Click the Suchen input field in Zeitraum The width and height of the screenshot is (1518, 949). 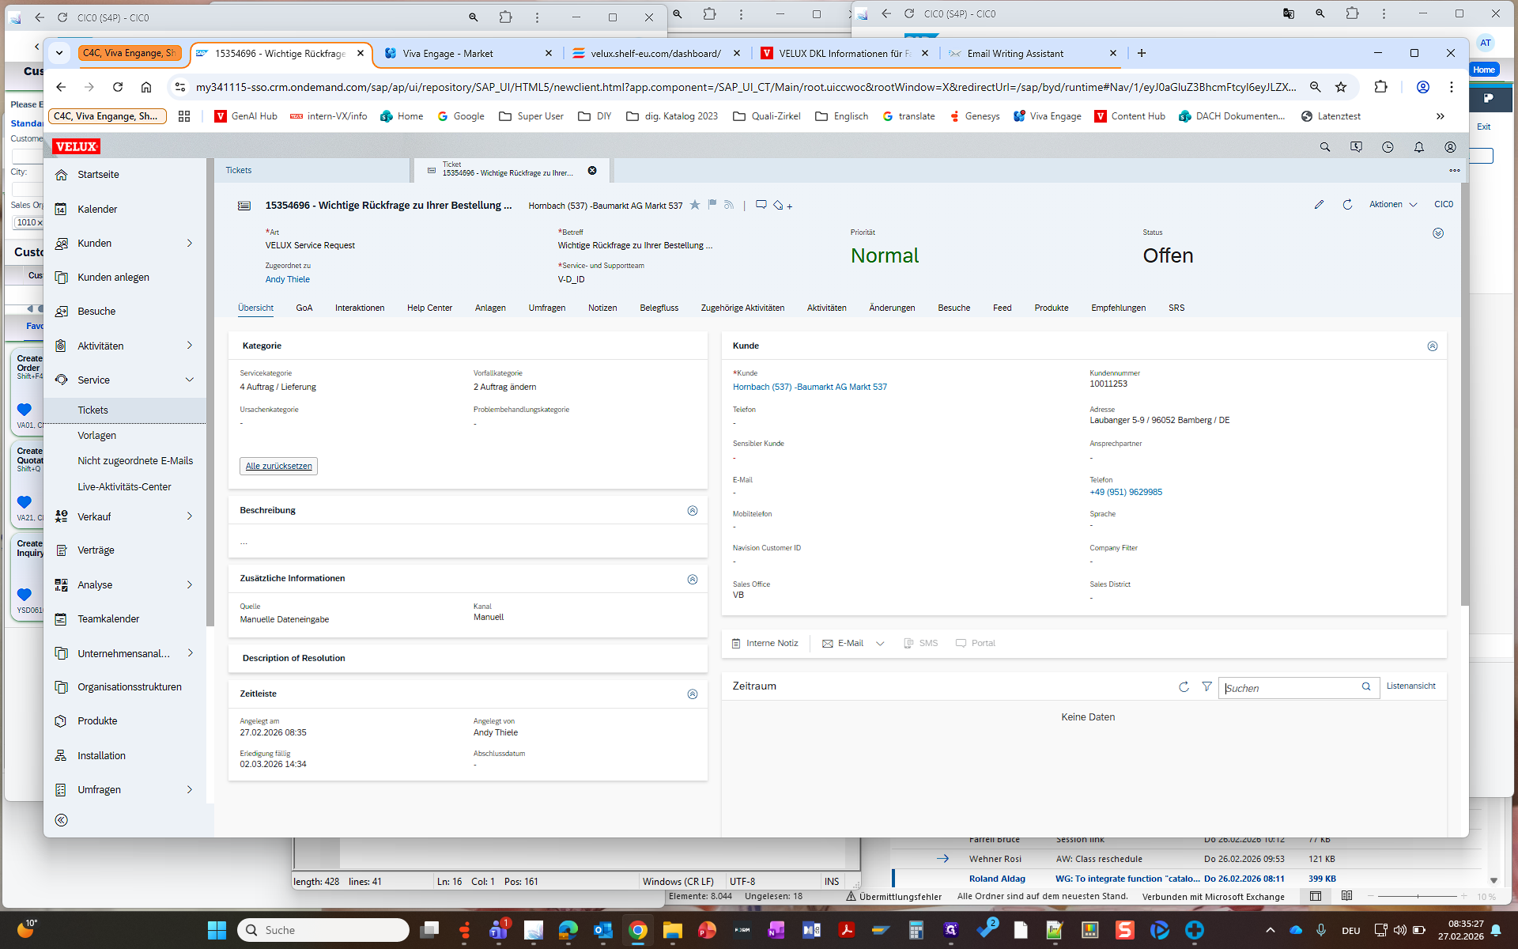[x=1289, y=688]
